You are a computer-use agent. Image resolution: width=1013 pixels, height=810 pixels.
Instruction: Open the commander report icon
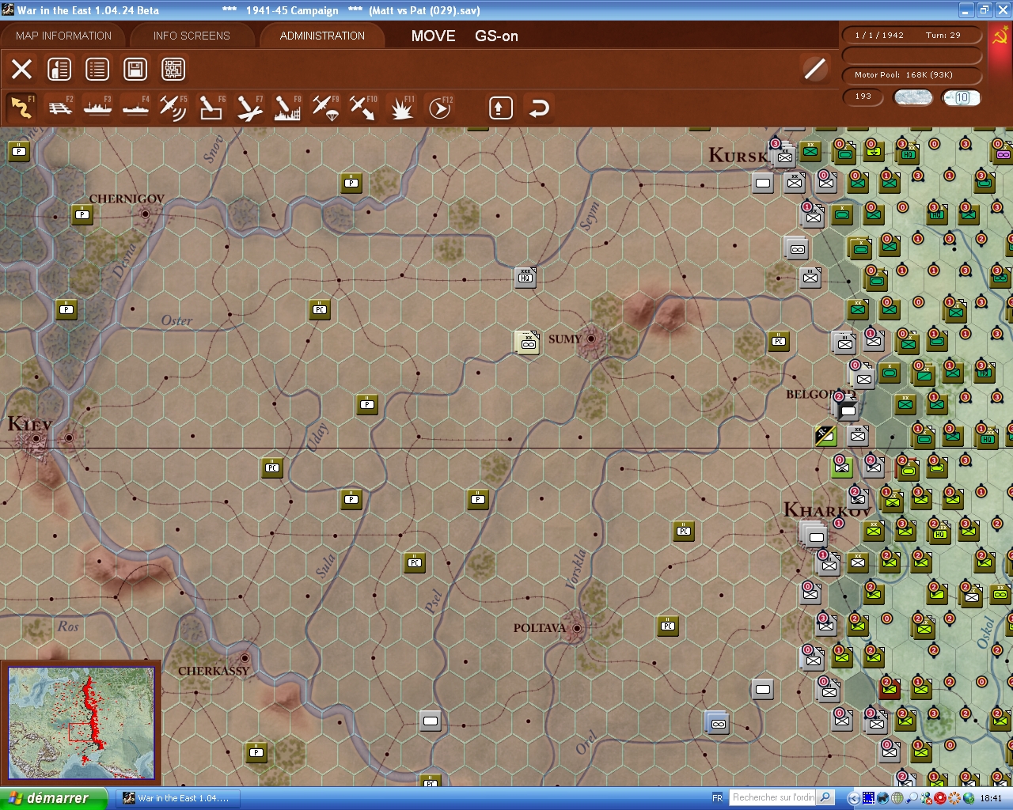59,69
